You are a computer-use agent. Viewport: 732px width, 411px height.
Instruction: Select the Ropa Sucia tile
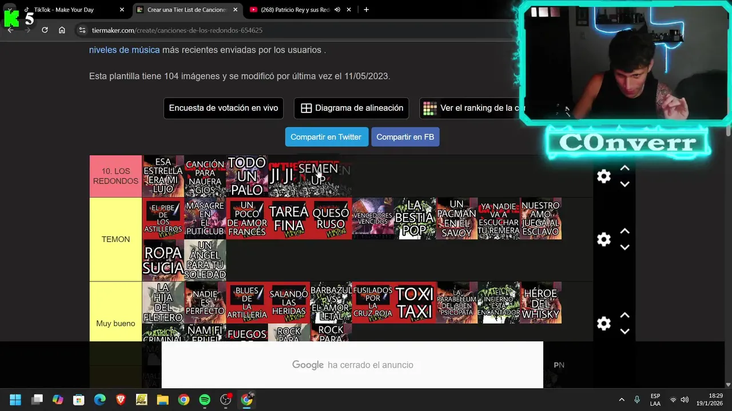click(x=163, y=260)
